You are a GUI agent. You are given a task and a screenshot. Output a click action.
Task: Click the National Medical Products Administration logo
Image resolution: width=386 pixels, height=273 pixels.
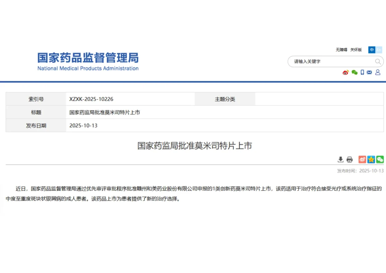coord(88,61)
